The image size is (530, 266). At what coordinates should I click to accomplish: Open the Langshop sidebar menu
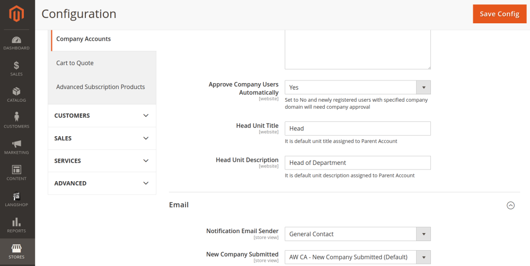coord(16,199)
